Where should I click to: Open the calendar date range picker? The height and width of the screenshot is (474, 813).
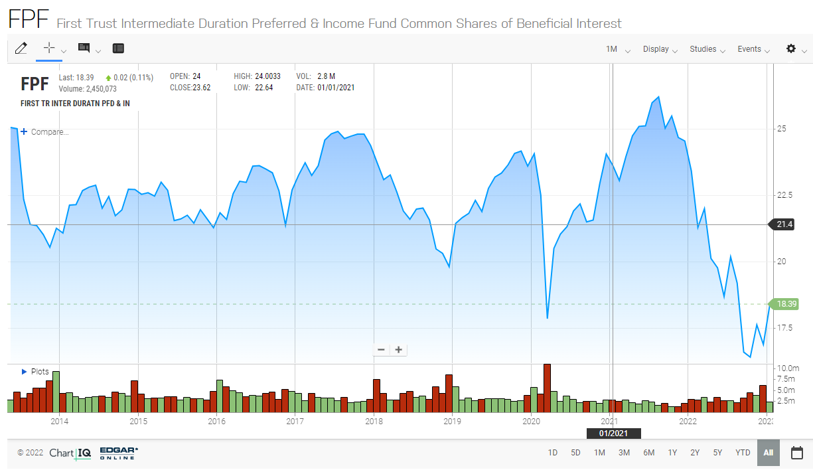797,453
